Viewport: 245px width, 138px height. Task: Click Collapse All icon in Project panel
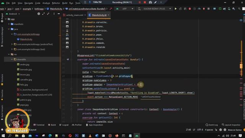(48, 14)
